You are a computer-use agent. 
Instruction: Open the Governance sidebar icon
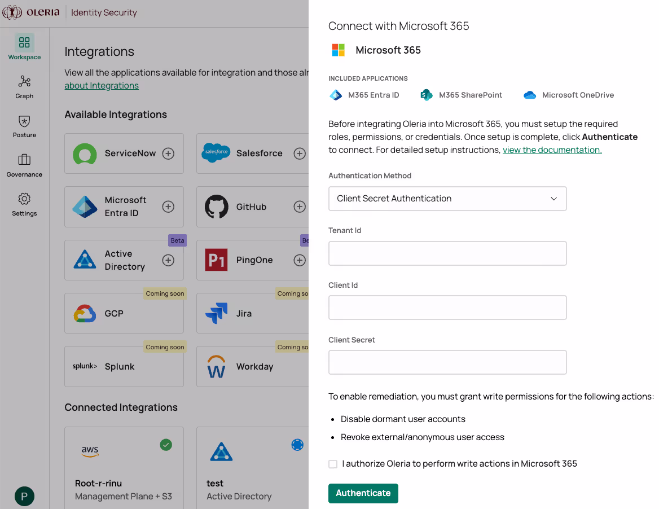(24, 160)
